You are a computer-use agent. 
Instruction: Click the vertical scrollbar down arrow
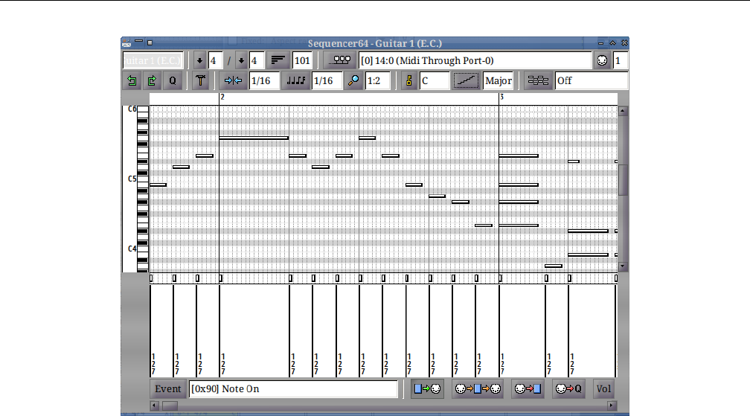tap(623, 266)
